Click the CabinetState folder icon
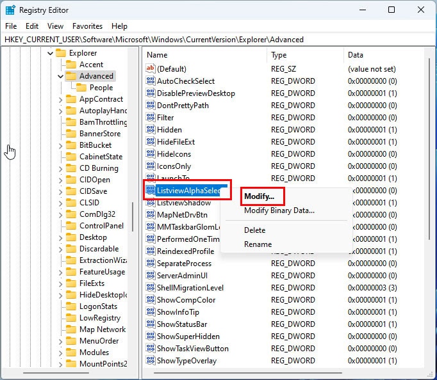Screen dimensions: 437x380 click(x=71, y=157)
